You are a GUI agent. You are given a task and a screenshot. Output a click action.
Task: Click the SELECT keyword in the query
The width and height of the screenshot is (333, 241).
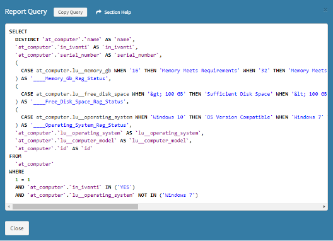(18, 32)
